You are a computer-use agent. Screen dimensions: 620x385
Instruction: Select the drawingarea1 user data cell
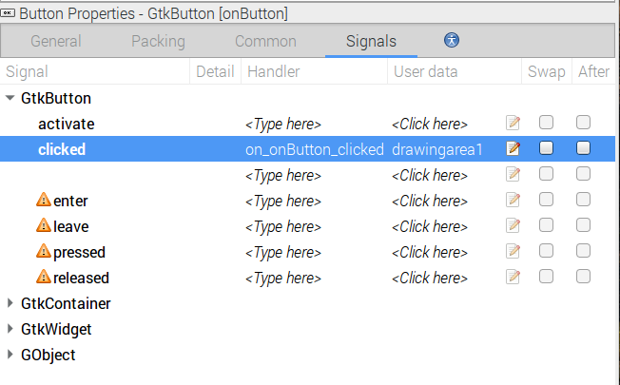pyautogui.click(x=437, y=149)
